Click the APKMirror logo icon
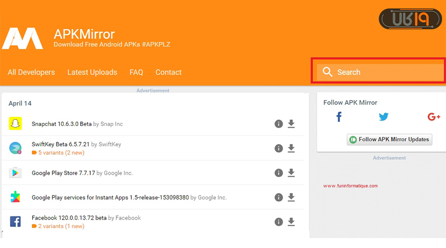 point(23,38)
